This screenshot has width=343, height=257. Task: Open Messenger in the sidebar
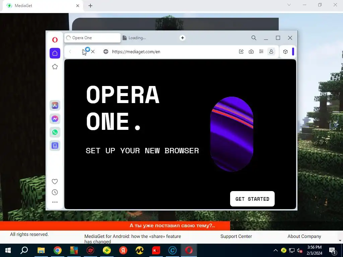click(55, 119)
